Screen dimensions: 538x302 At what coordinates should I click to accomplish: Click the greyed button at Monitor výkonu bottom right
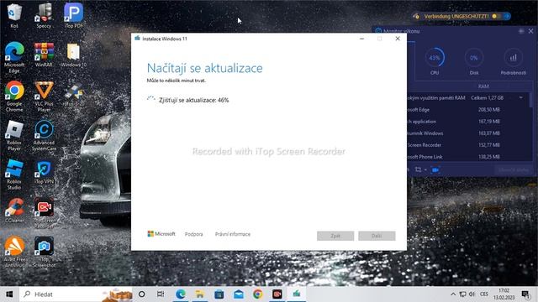pyautogui.click(x=514, y=169)
